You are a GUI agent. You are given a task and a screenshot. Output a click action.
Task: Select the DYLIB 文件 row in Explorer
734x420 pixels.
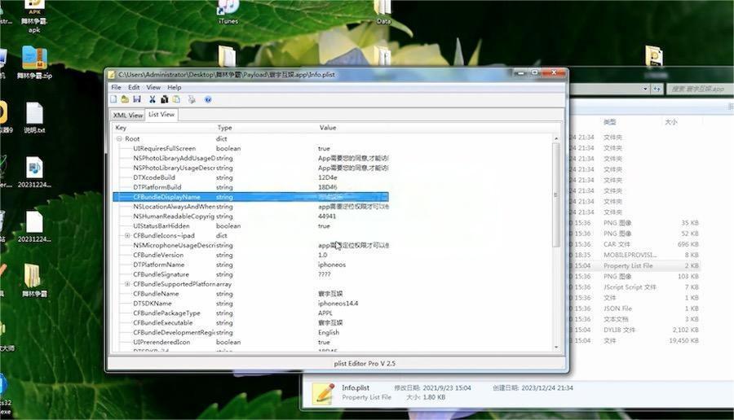tap(635, 330)
